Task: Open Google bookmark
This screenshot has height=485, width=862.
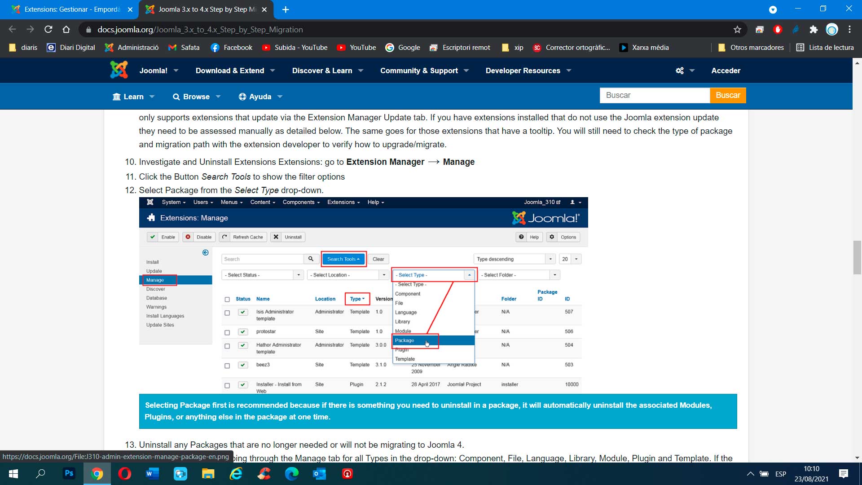Action: point(403,48)
